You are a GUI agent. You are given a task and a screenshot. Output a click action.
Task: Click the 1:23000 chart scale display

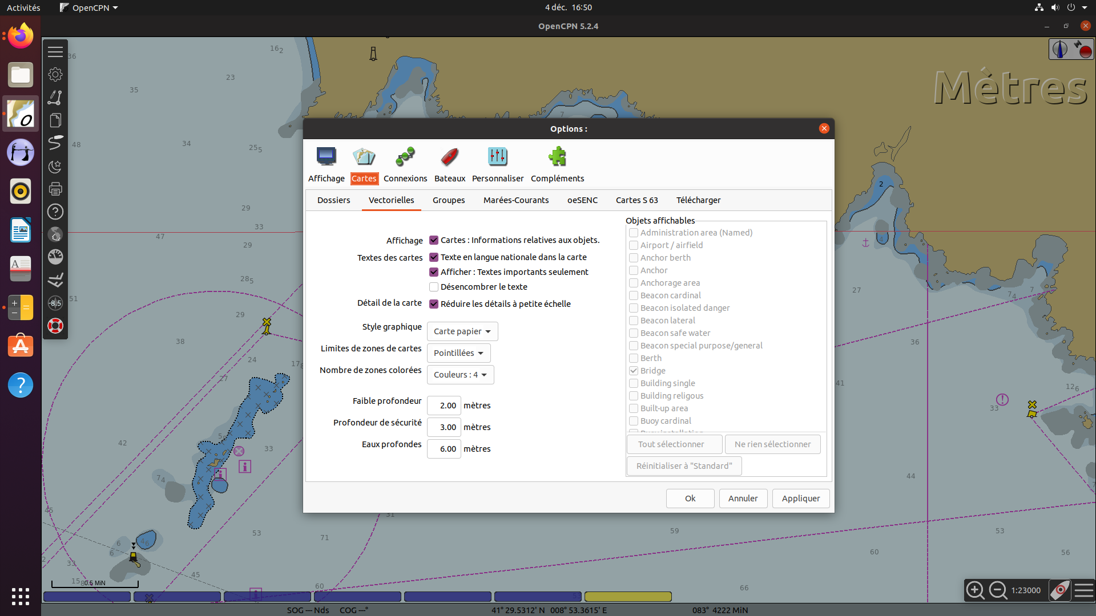[x=1026, y=590]
